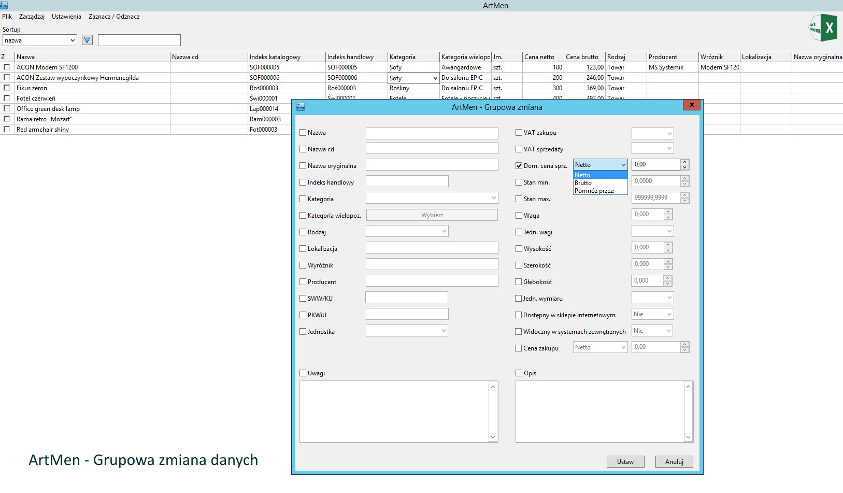The width and height of the screenshot is (843, 493).
Task: Click the Nazwa text field in dialog
Action: pyautogui.click(x=432, y=133)
